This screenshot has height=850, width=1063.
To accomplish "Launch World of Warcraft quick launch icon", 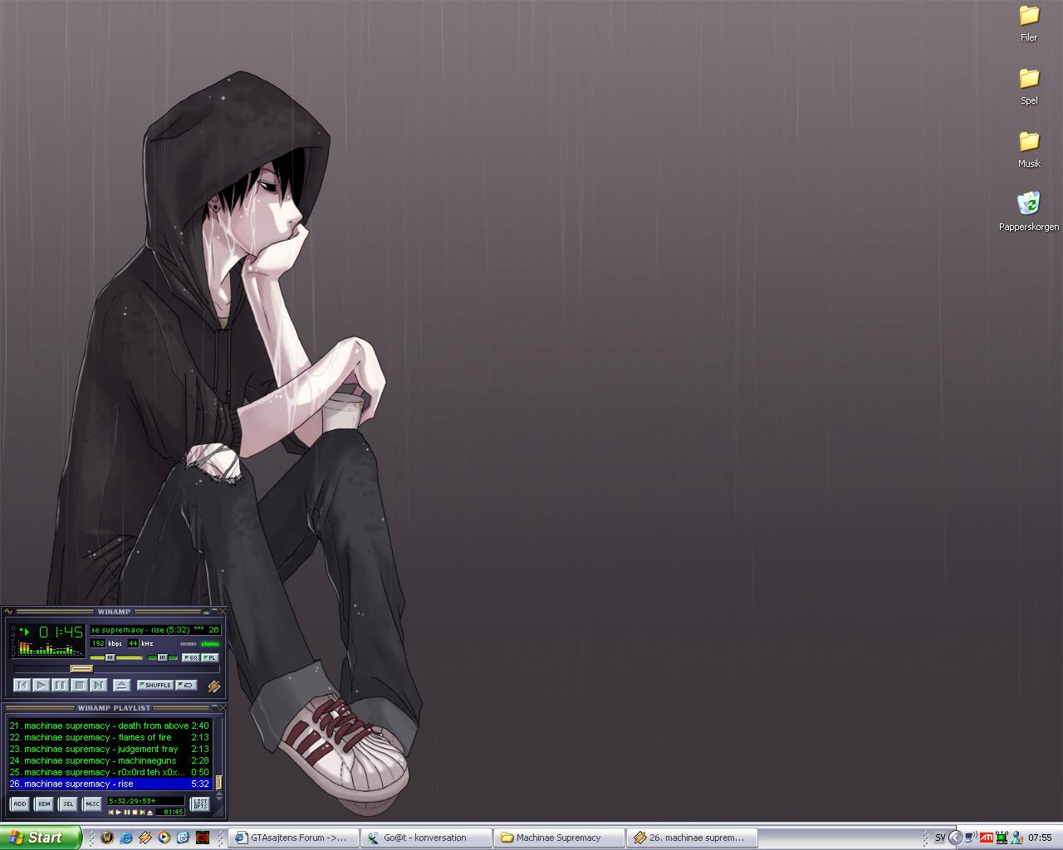I will [x=107, y=838].
